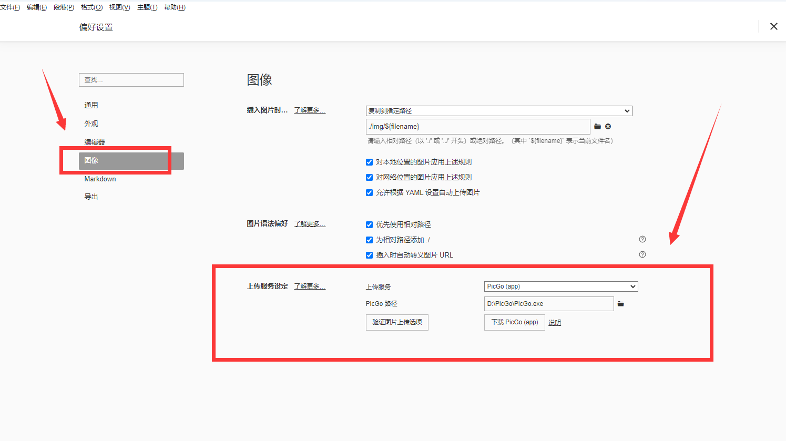This screenshot has height=441, width=786.
Task: Select 图像 in the settings sidebar
Action: click(x=131, y=161)
